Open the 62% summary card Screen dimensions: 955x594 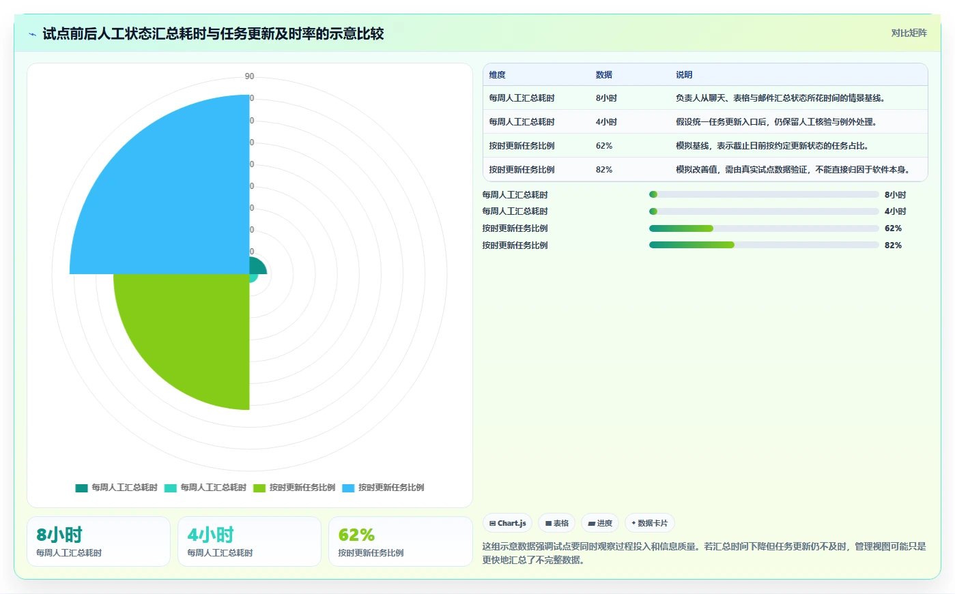tap(401, 541)
